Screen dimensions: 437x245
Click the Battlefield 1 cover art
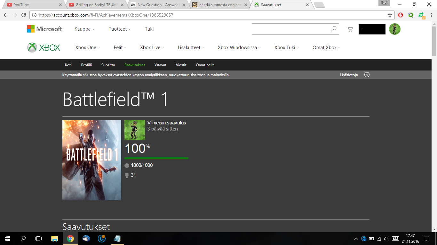92,160
